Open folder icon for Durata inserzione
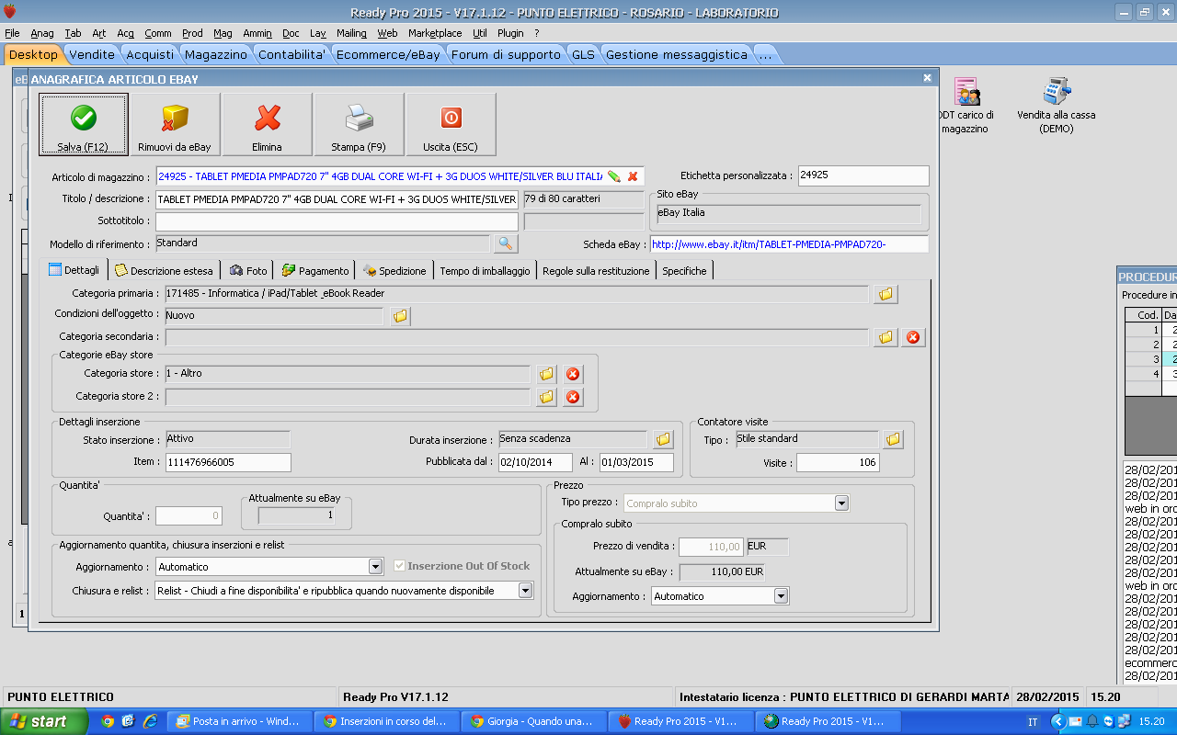The height and width of the screenshot is (735, 1177). pos(663,440)
